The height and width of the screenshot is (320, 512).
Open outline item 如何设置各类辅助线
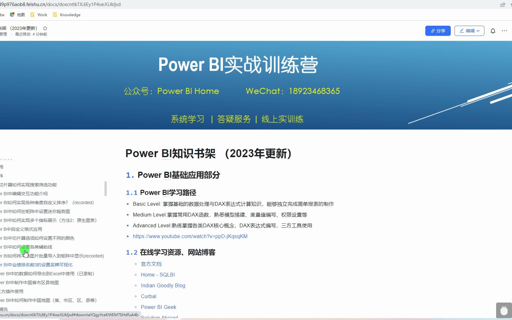pos(26,247)
